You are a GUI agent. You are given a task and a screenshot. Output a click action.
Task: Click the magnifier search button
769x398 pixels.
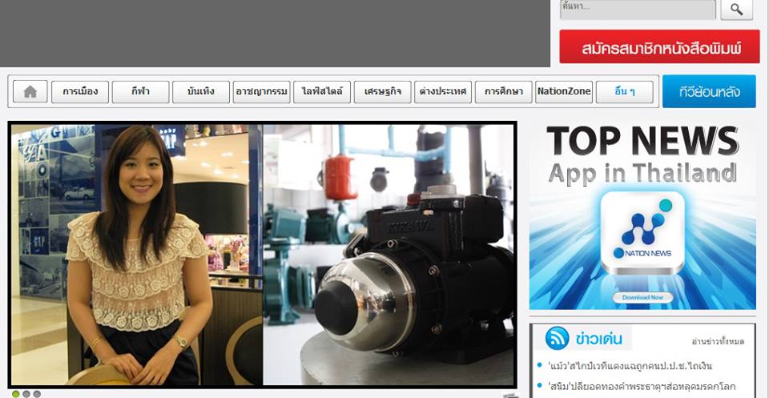pos(737,10)
